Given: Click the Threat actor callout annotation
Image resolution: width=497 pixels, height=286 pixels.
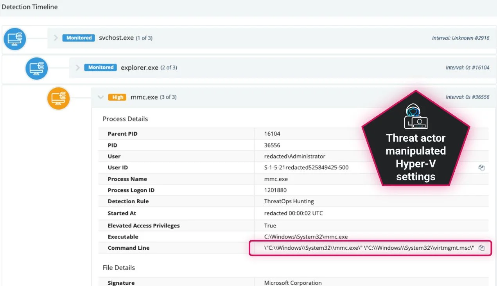Looking at the screenshot, I should click(x=415, y=157).
